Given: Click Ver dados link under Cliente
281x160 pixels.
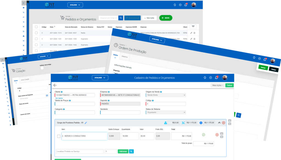Looking at the screenshot, I should click(59, 98).
